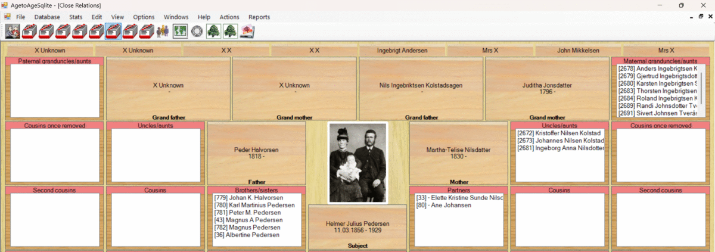Select uncle Kristoffer Nilsen Kolstad
Screen dimensions: 715x252
[x=559, y=133]
